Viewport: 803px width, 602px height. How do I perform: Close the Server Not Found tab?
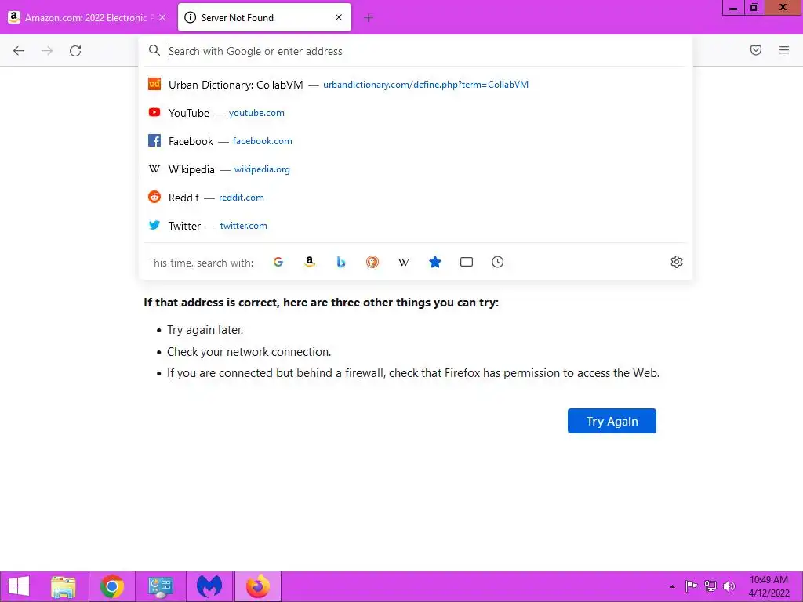click(x=339, y=17)
